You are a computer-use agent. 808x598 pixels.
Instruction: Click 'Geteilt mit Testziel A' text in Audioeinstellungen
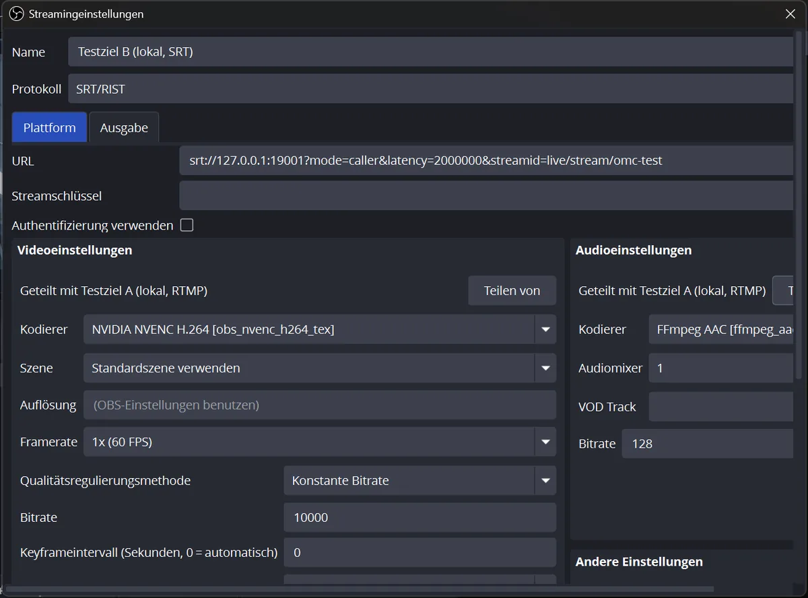(672, 291)
